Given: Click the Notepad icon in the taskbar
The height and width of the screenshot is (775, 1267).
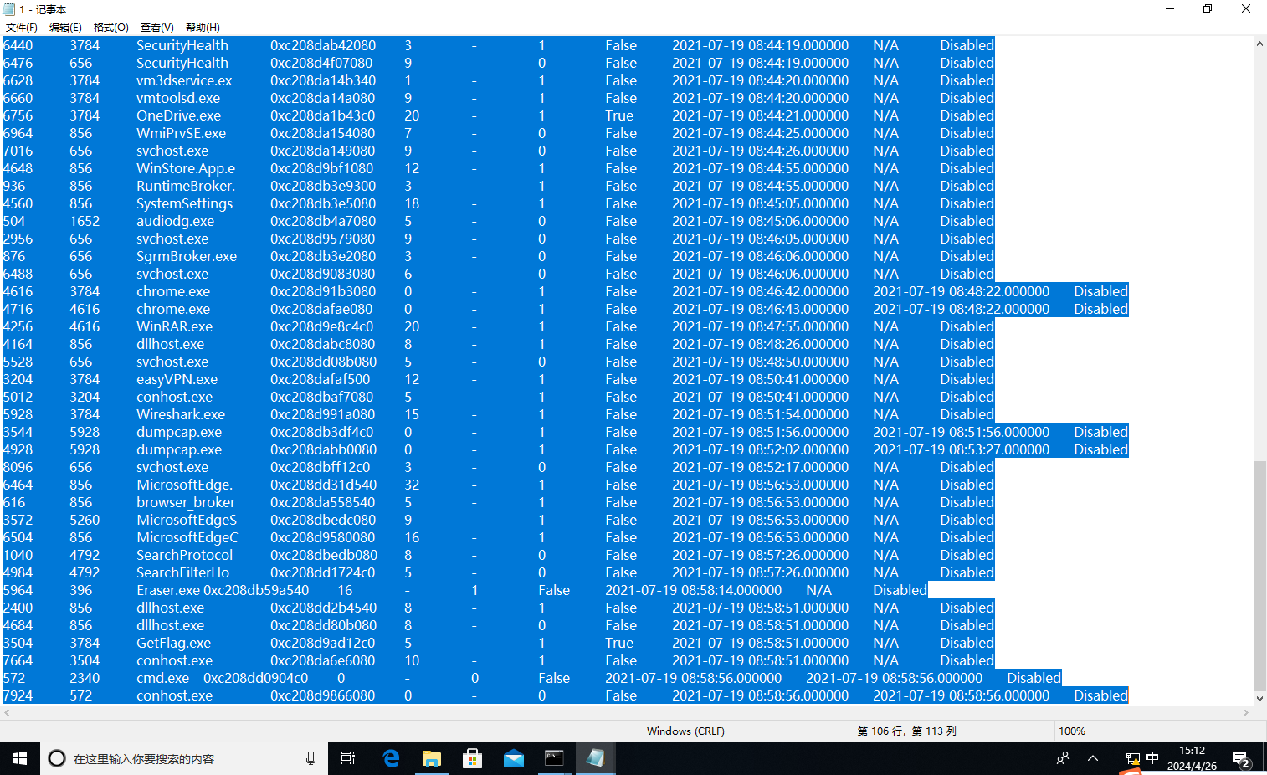Looking at the screenshot, I should 595,758.
